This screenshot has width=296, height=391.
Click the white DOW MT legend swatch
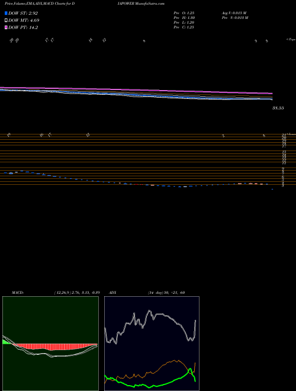click(x=6, y=21)
